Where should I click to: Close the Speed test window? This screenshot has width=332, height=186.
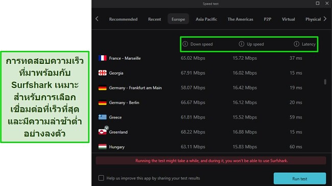(327, 3)
